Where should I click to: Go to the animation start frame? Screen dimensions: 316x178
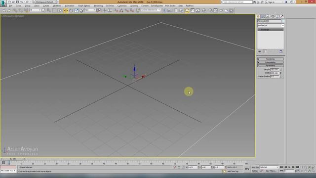281,167
